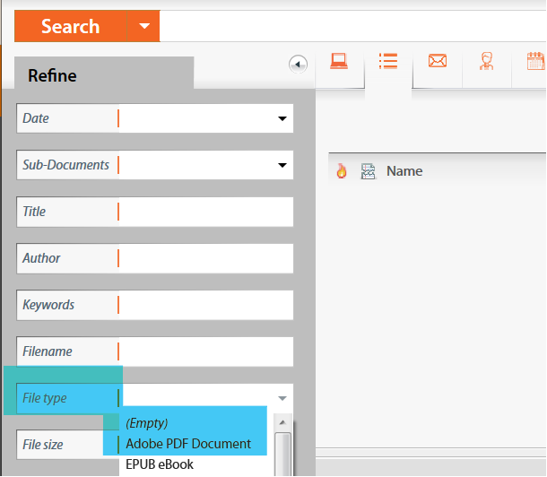This screenshot has height=477, width=547.
Task: Click into the main search text box
Action: pos(353,26)
